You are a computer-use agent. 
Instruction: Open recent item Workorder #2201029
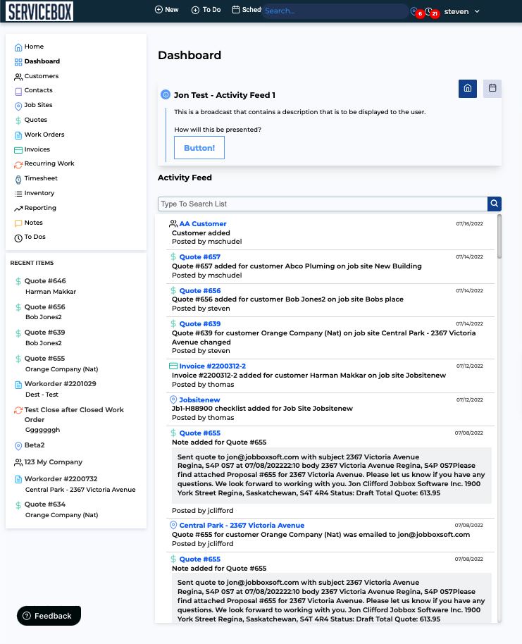(x=61, y=383)
